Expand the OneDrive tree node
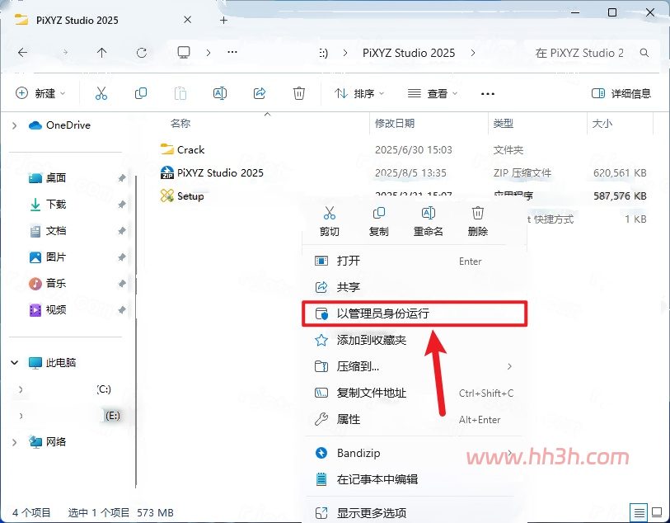The height and width of the screenshot is (523, 670). pyautogui.click(x=15, y=125)
